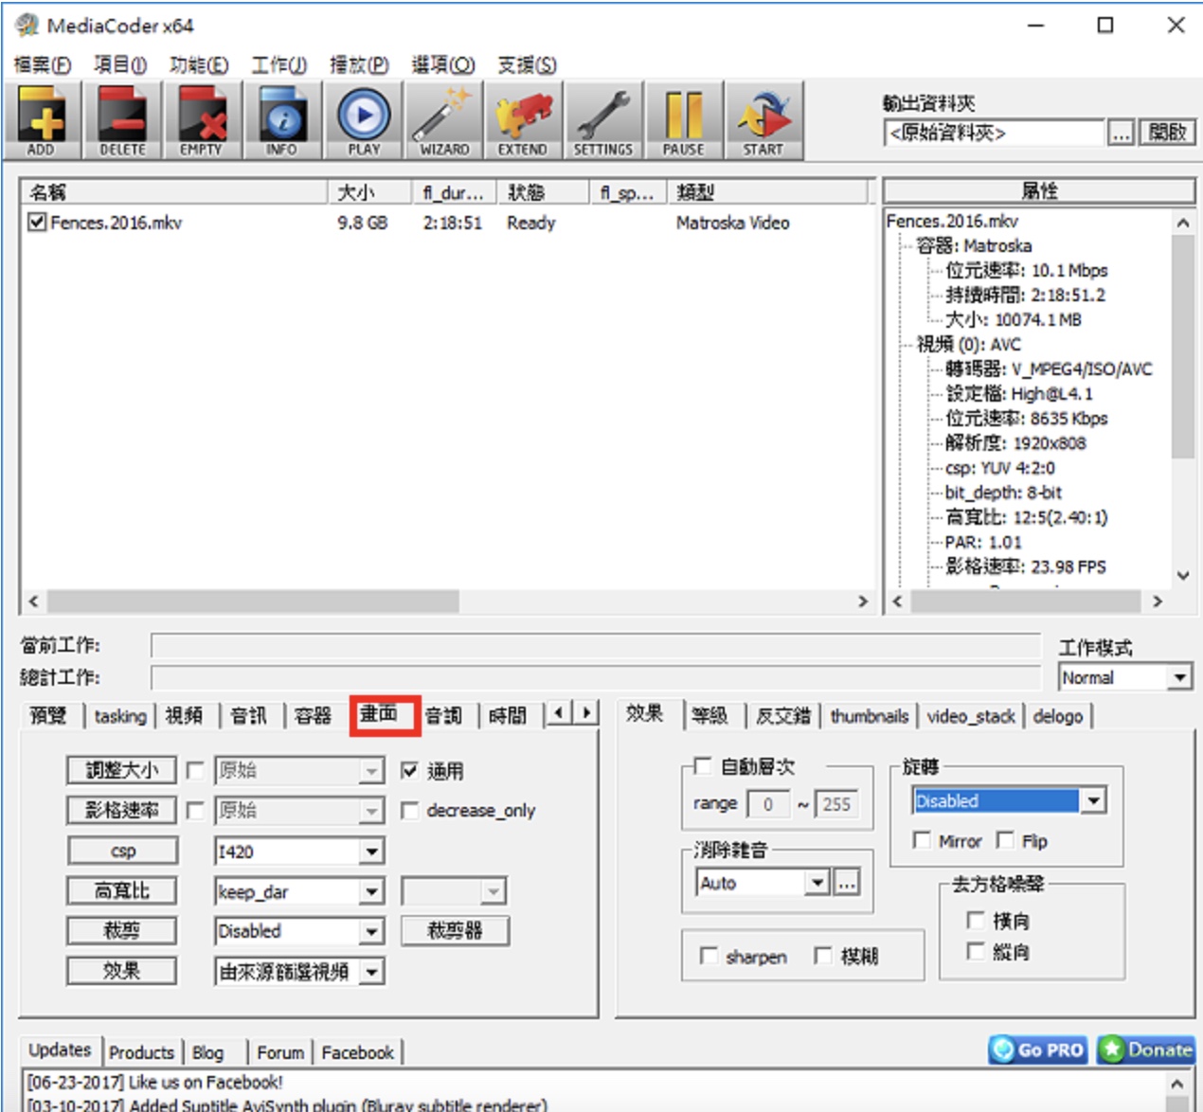The height and width of the screenshot is (1112, 1203).
Task: Click the ADD file toolbar icon
Action: point(42,120)
